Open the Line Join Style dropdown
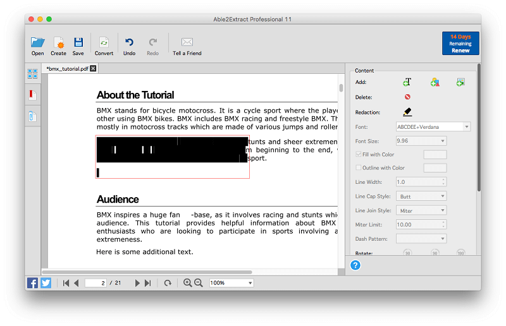The width and height of the screenshot is (506, 326). pyautogui.click(x=421, y=210)
